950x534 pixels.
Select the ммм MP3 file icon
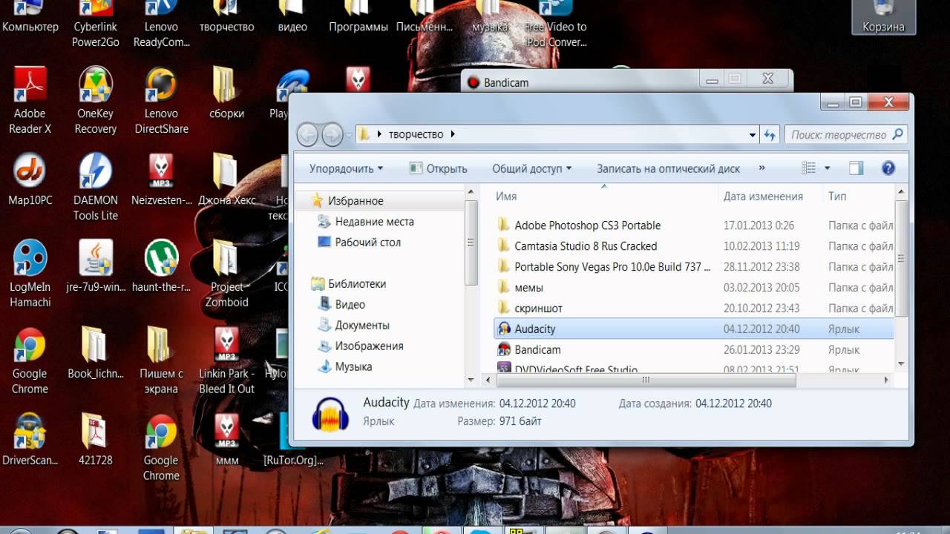point(226,440)
